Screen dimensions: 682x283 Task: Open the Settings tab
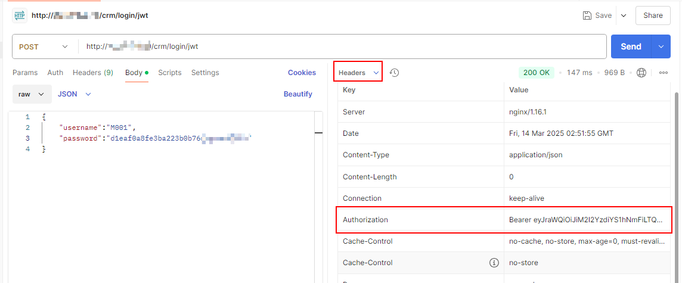(205, 73)
